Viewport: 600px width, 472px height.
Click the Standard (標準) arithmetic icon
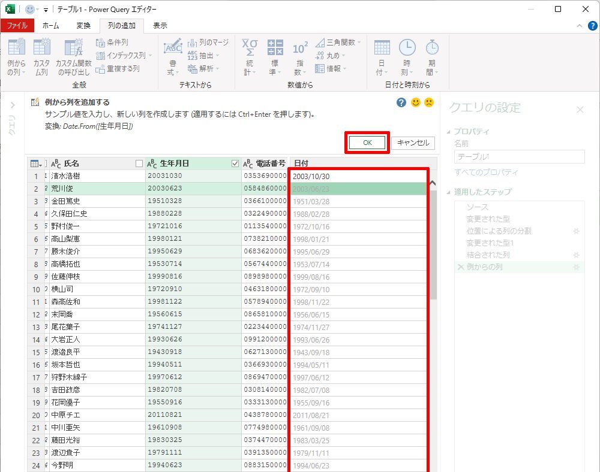click(x=275, y=48)
